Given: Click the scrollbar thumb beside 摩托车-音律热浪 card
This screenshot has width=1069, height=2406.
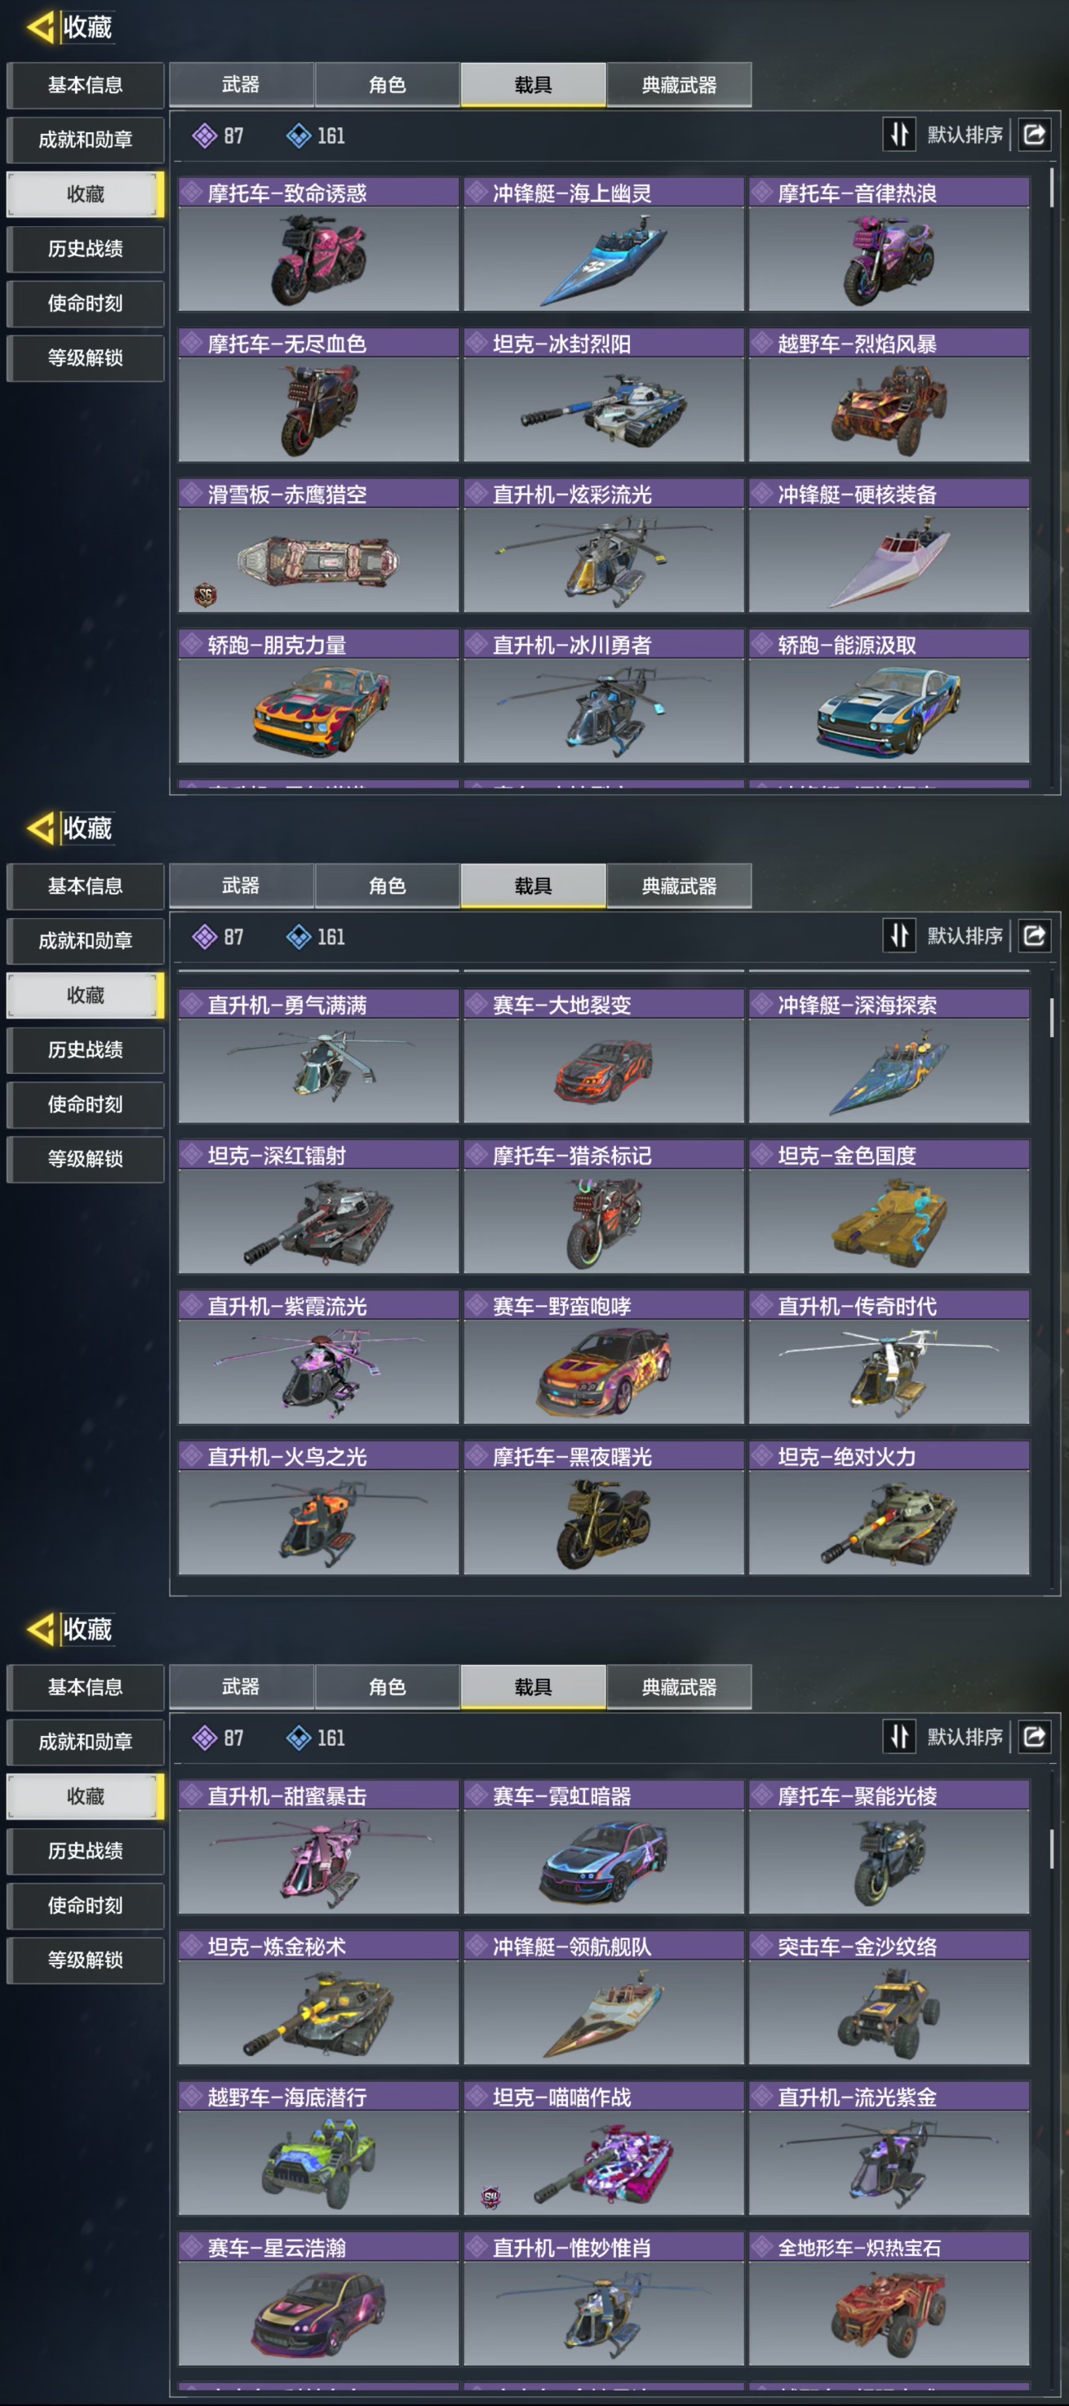Looking at the screenshot, I should pos(1052,187).
